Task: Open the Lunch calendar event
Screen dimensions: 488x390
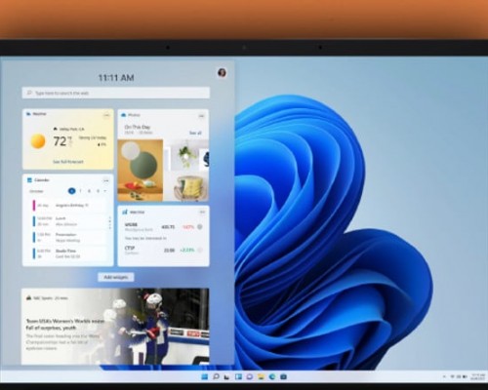Action: [x=69, y=221]
